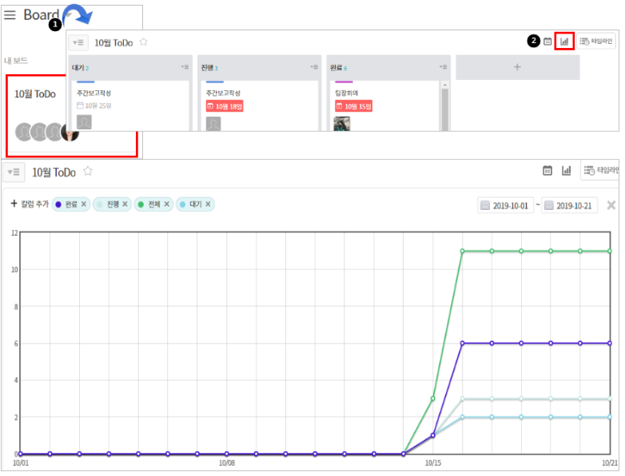Viewport: 625px width, 476px height.
Task: Click the start date field 2019-10-01
Action: [505, 205]
